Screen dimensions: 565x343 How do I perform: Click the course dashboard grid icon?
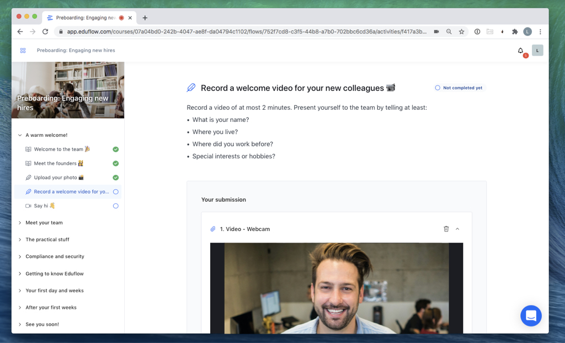[23, 51]
